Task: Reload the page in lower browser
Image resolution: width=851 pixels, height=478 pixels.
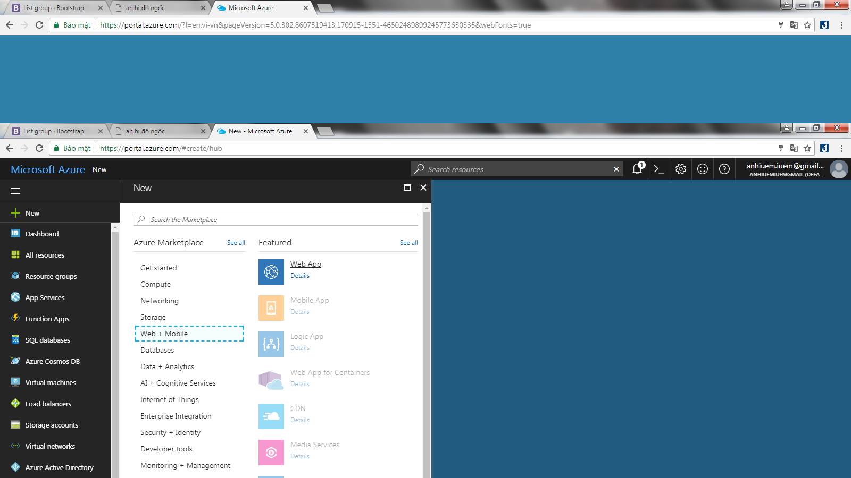Action: pyautogui.click(x=39, y=148)
